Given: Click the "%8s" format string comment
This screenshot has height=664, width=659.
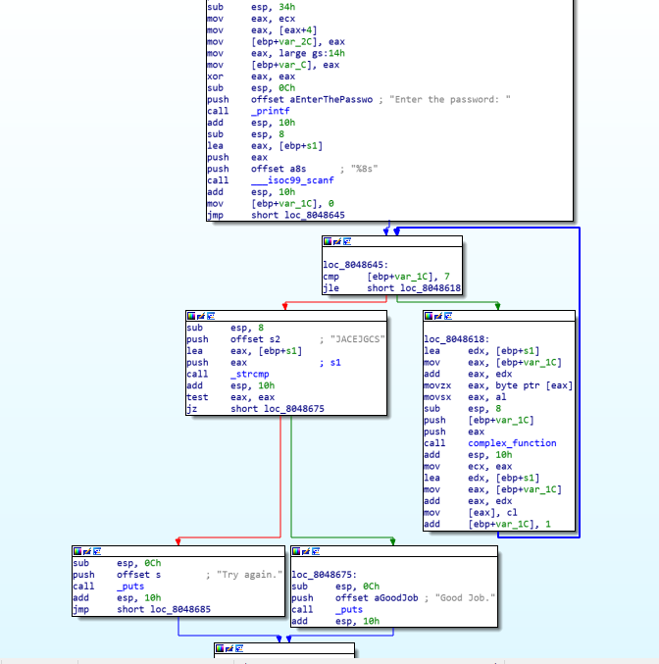Looking at the screenshot, I should coord(364,169).
